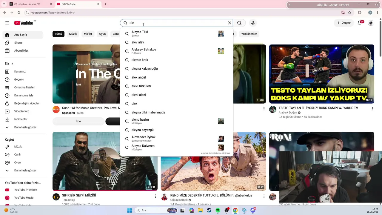
Task: Click the Oluştur create button
Action: point(344,23)
